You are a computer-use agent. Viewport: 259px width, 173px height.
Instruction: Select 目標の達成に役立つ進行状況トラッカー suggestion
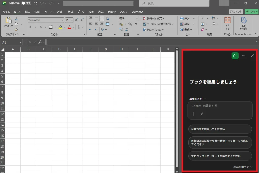[x=220, y=143]
